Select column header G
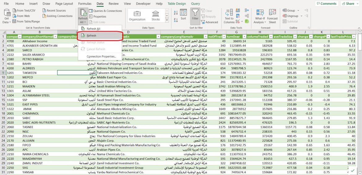The width and height of the screenshot is (362, 175). click(x=236, y=32)
